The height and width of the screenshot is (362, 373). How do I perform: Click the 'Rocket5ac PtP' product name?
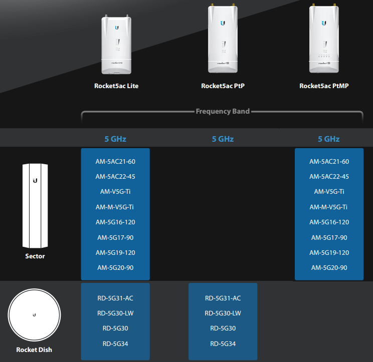223,86
